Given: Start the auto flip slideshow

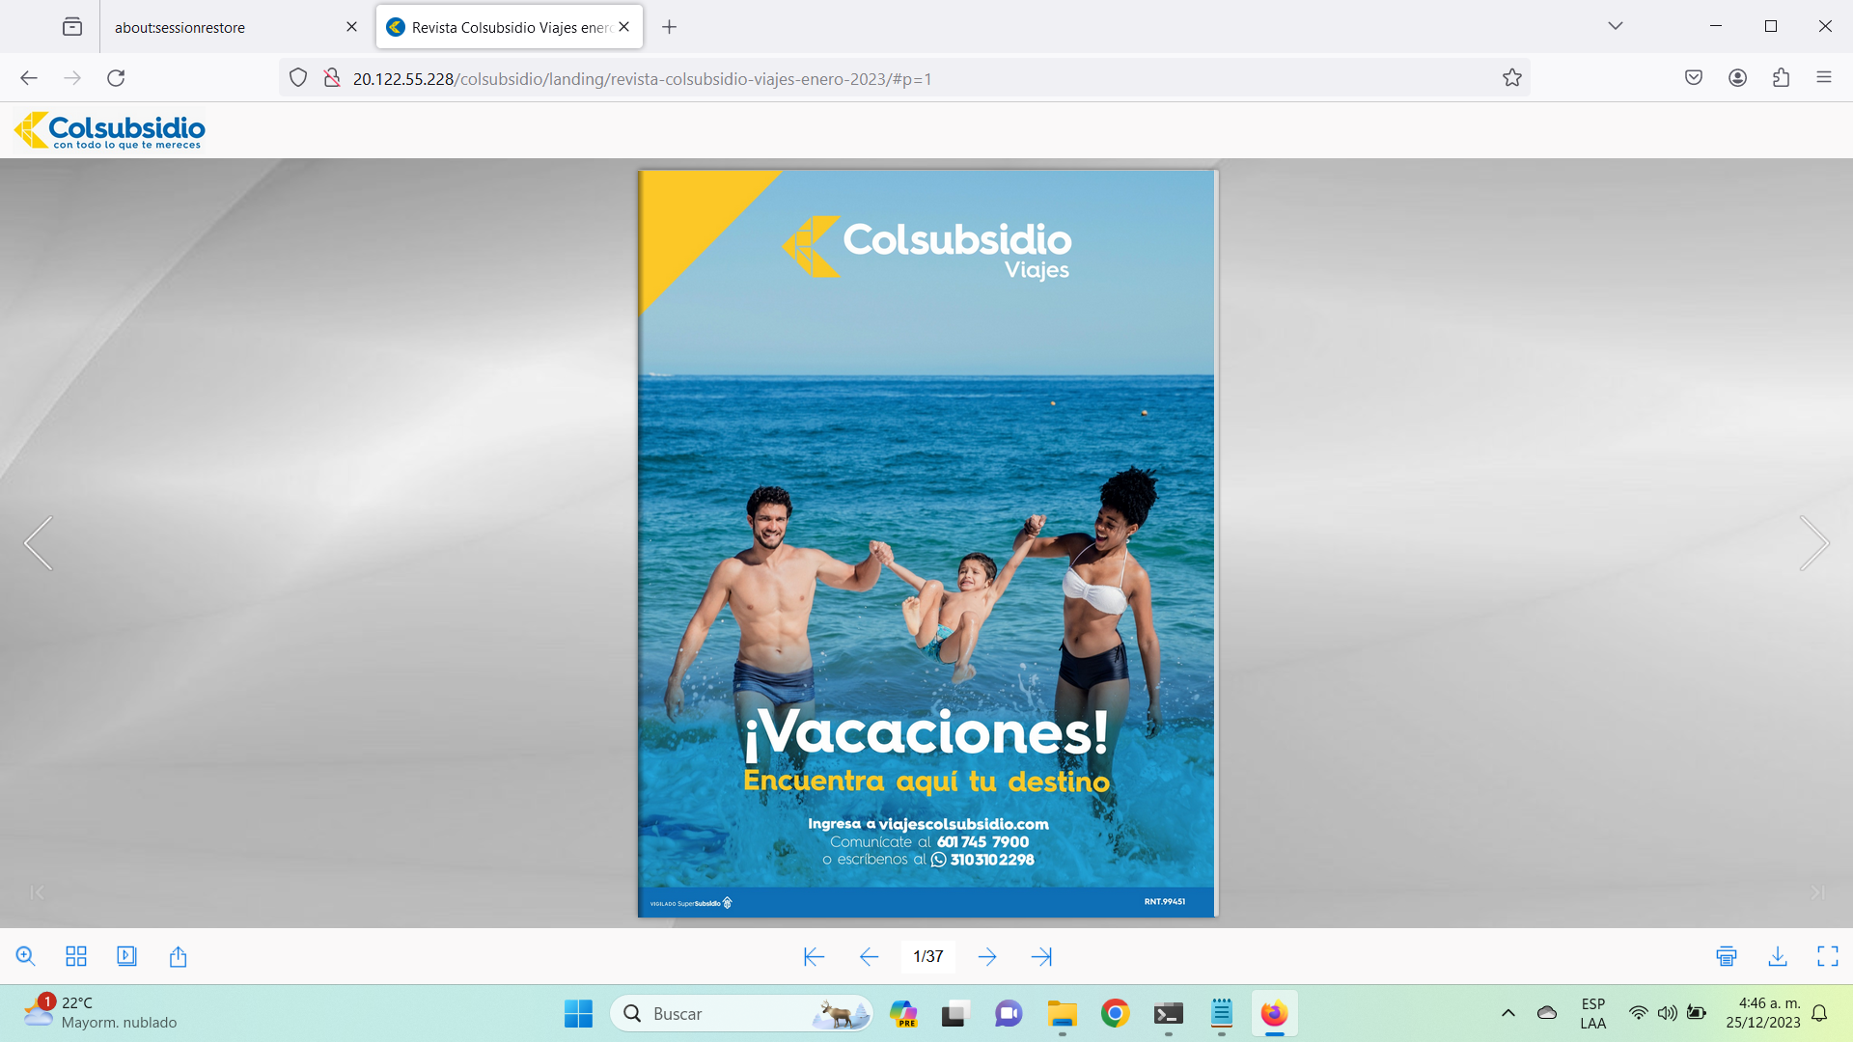Looking at the screenshot, I should point(126,956).
